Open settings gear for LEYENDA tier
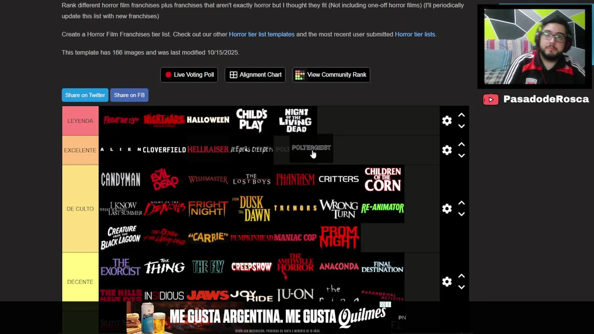This screenshot has height=334, width=594. (x=447, y=121)
